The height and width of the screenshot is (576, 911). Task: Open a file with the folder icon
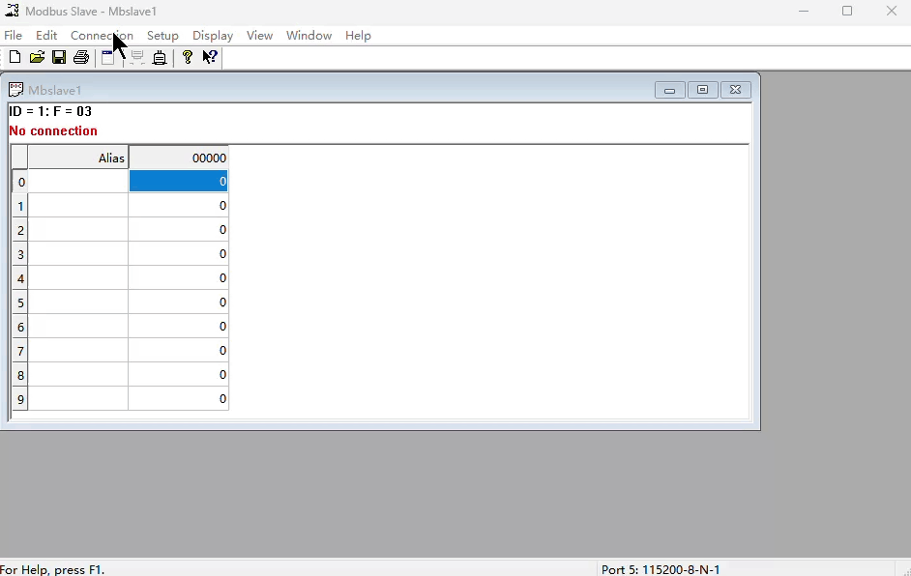(x=37, y=58)
